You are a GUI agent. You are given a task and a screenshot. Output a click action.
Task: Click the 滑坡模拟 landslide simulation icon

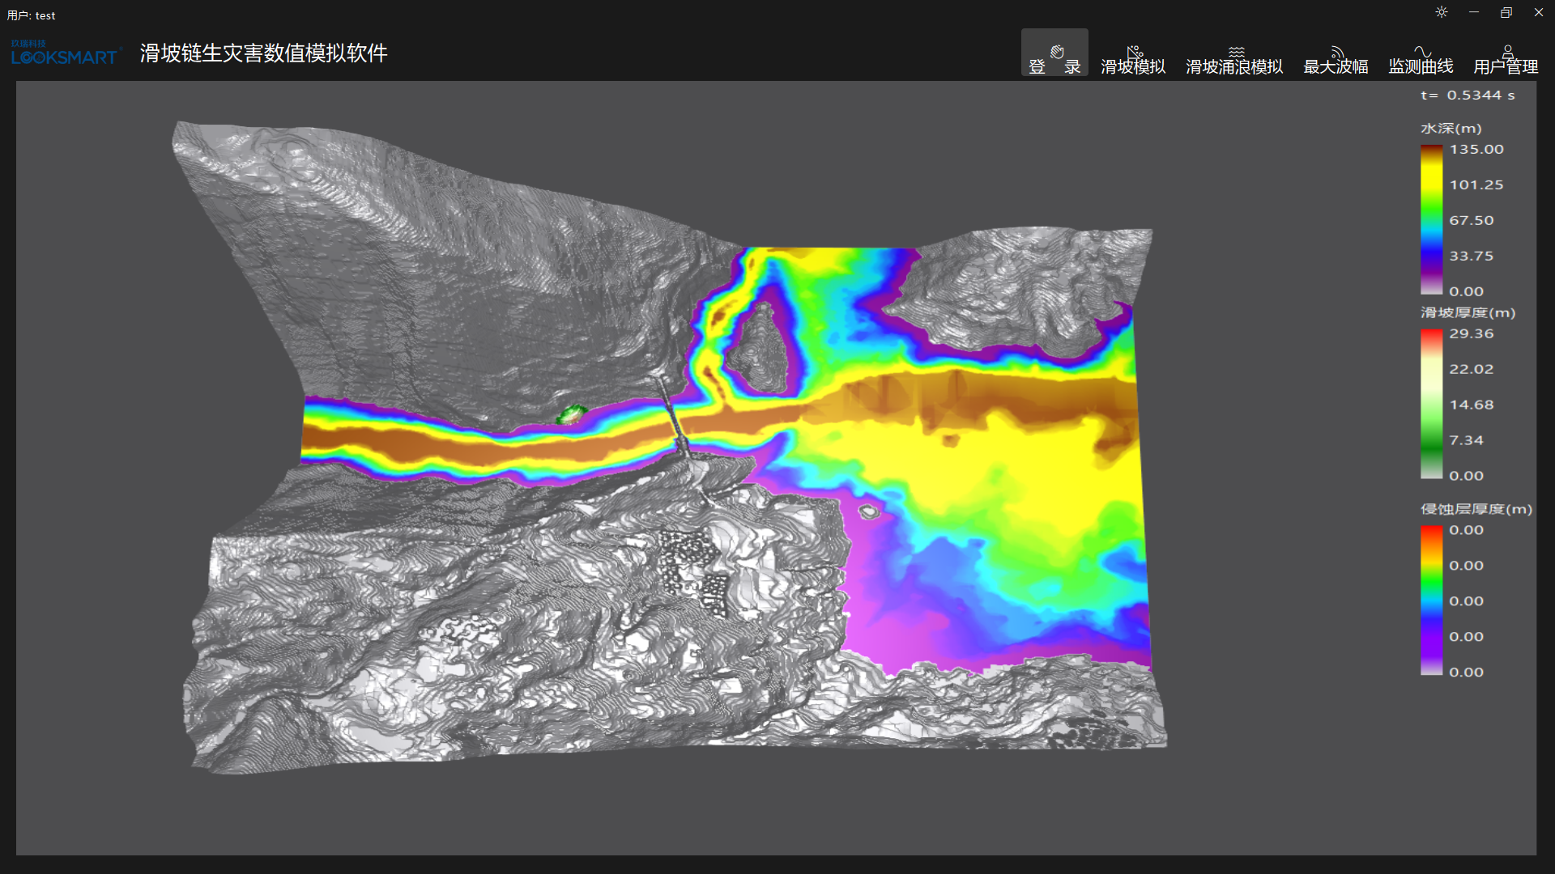(1133, 54)
